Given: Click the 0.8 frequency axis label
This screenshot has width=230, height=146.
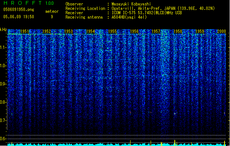Looking at the screenshot, I should 3,102.
